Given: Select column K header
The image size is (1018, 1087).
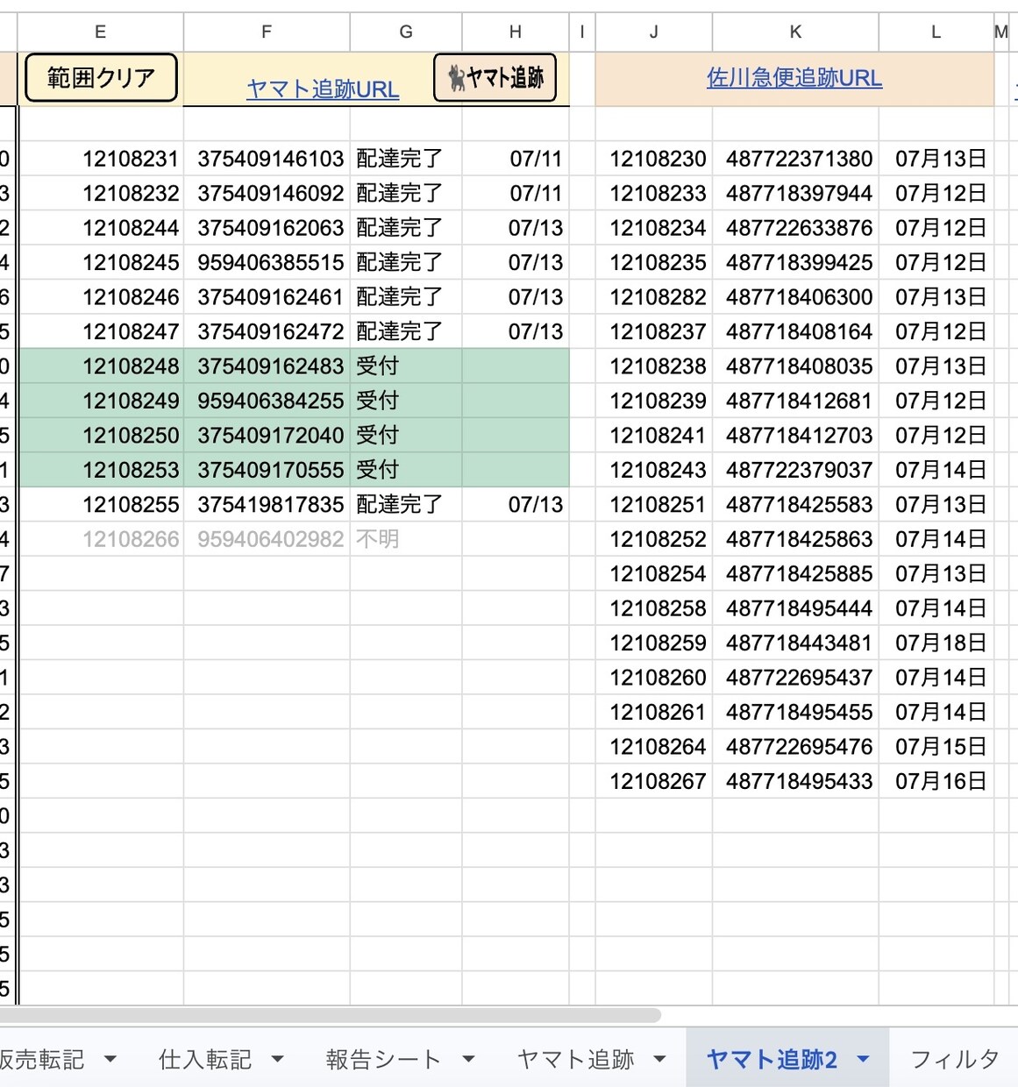Looking at the screenshot, I should coord(795,32).
